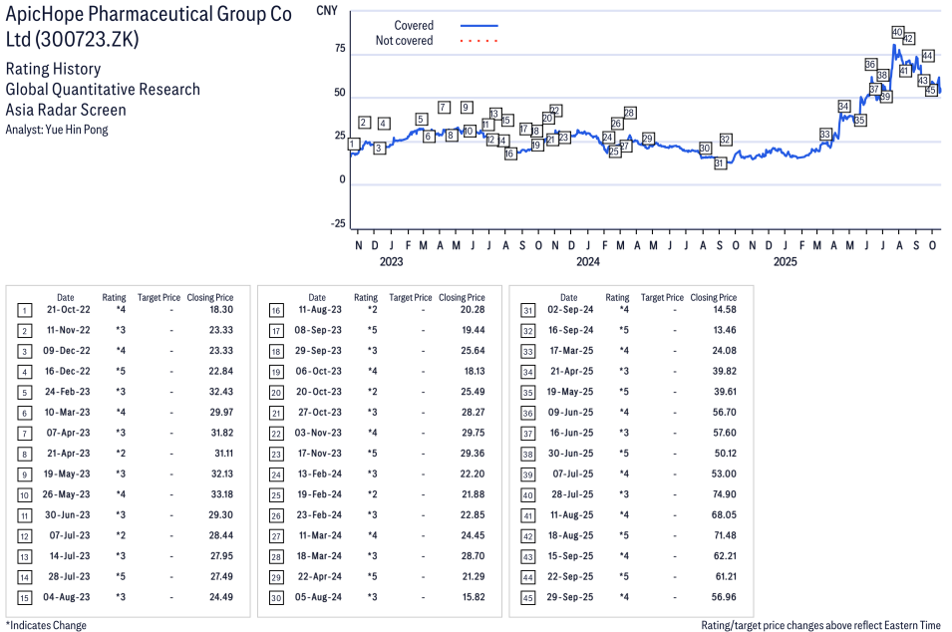The width and height of the screenshot is (952, 632).
Task: Select chart marker 44 on the price chart
Action: click(x=927, y=56)
